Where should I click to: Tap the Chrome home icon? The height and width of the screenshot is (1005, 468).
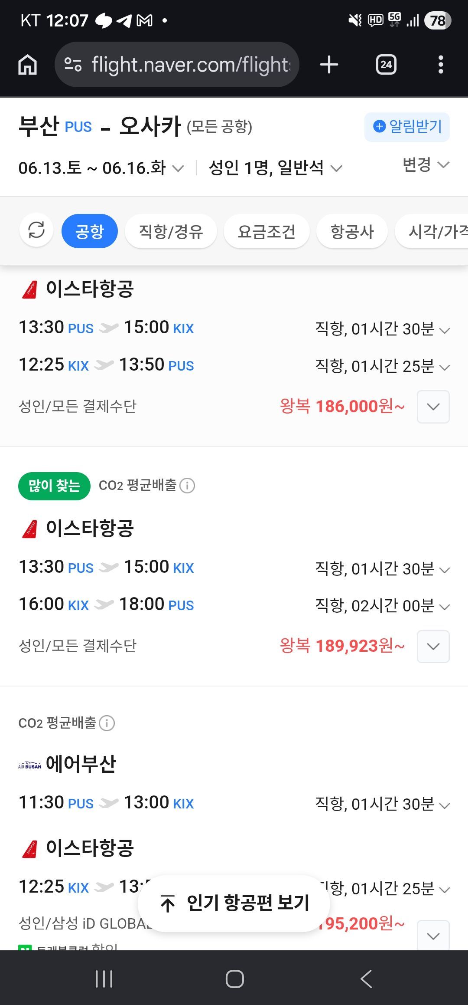28,65
